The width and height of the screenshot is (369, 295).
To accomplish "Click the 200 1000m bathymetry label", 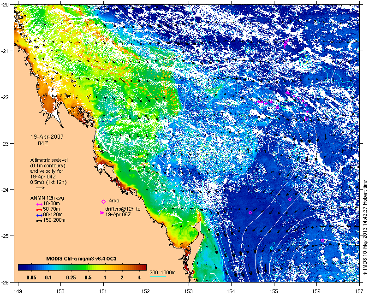I will (x=163, y=273).
